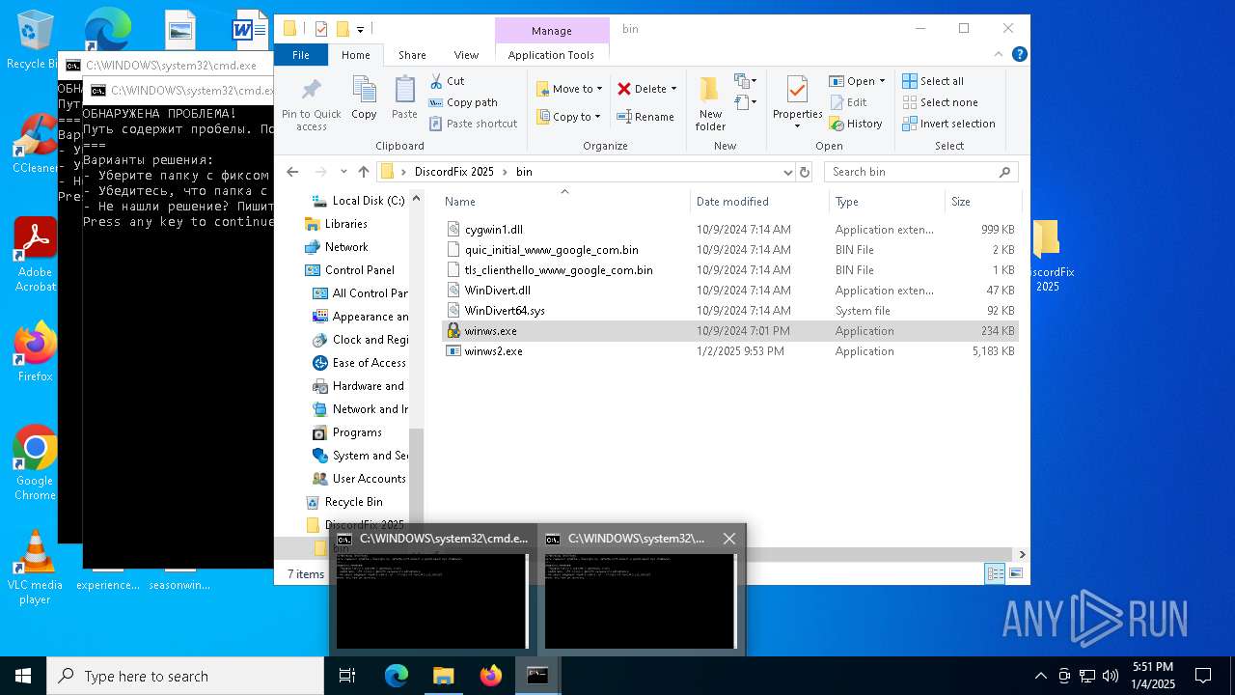Switch to the View ribbon tab
The width and height of the screenshot is (1235, 695).
(x=466, y=55)
